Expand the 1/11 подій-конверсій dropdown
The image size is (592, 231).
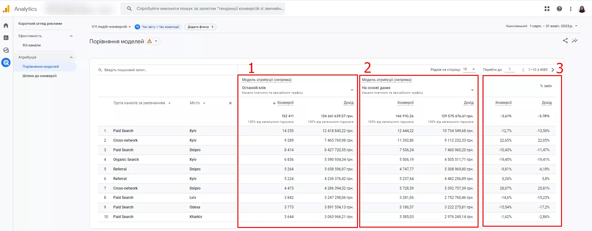(x=111, y=27)
